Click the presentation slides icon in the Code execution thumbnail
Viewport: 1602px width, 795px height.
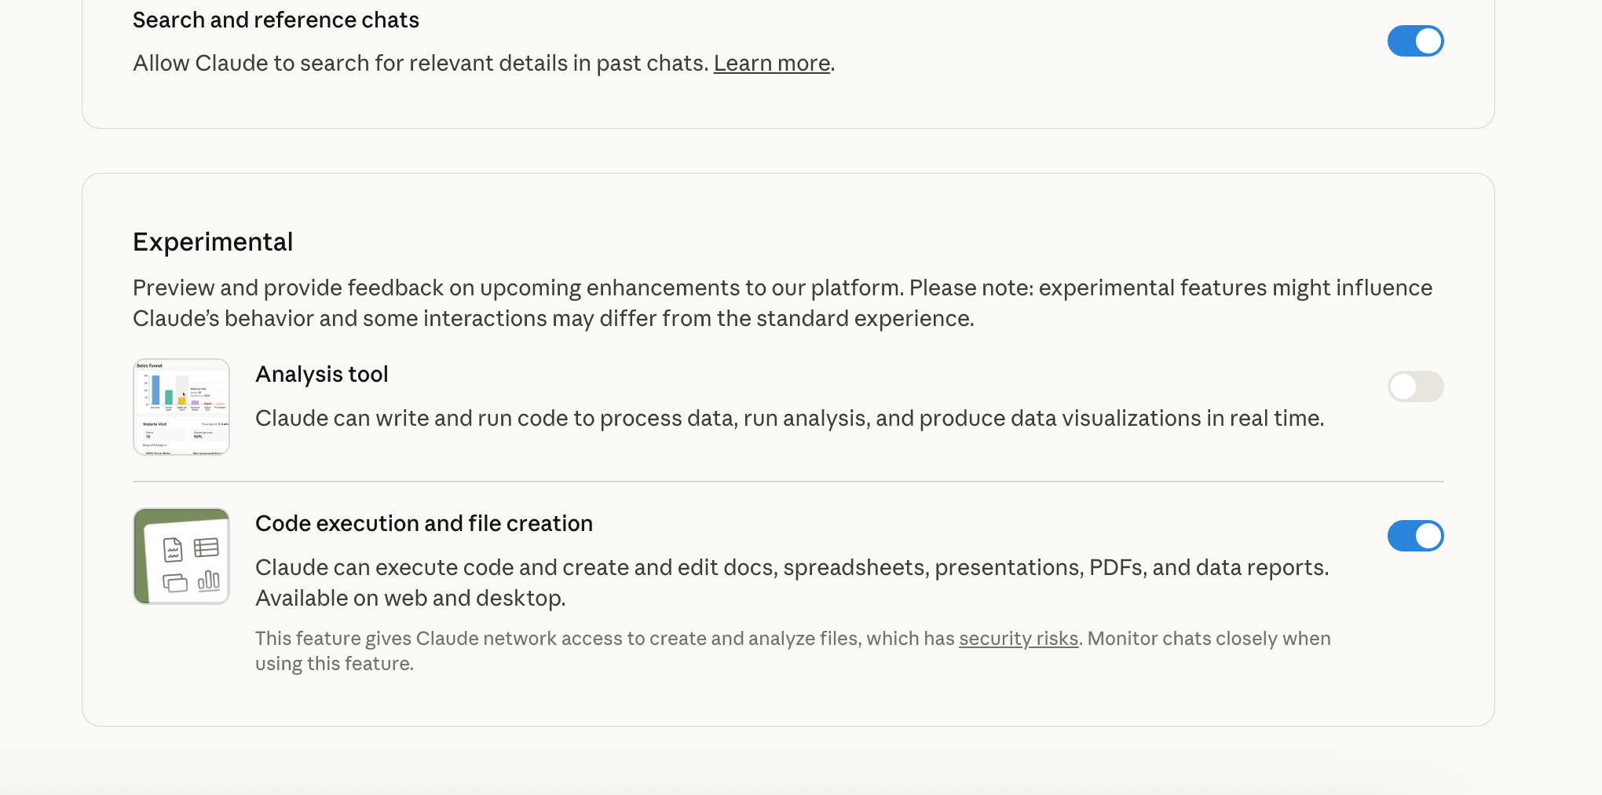175,583
